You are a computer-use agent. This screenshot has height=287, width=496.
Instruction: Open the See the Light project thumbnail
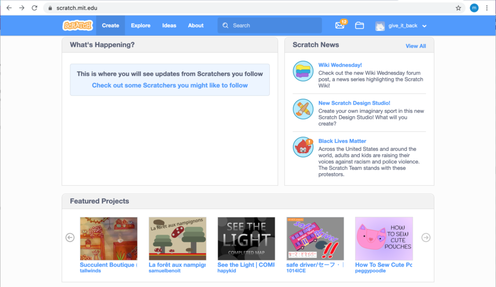tap(246, 239)
